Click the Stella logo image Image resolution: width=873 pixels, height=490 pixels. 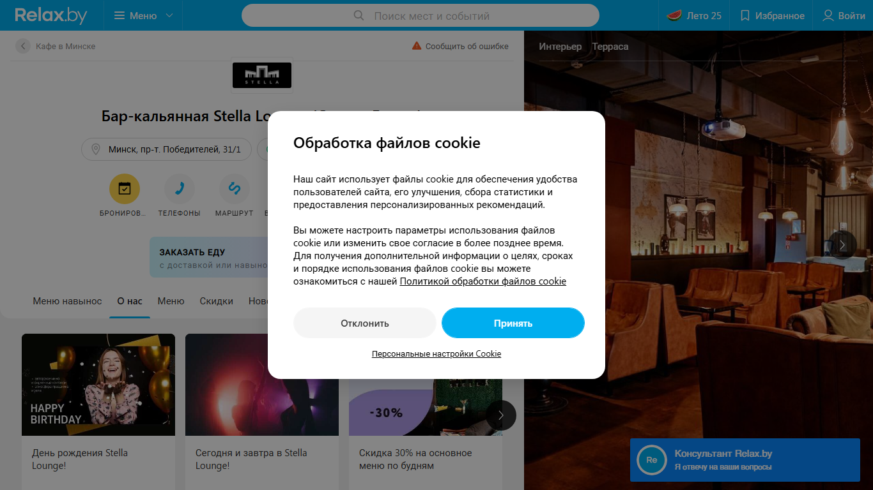(x=261, y=75)
